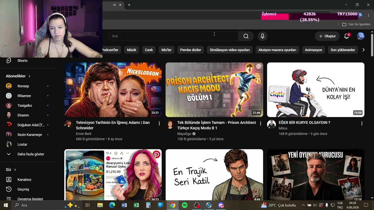The width and height of the screenshot is (374, 210).
Task: Open Microsoft Edge from the taskbar
Action: click(112, 205)
